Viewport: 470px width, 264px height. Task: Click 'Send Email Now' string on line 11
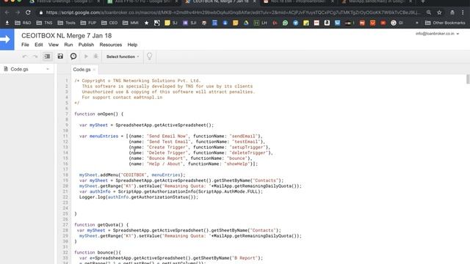tap(167, 136)
